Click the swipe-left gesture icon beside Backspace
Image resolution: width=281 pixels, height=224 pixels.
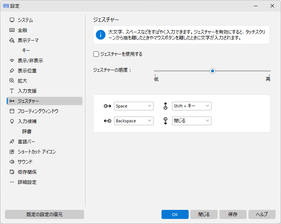pos(108,121)
